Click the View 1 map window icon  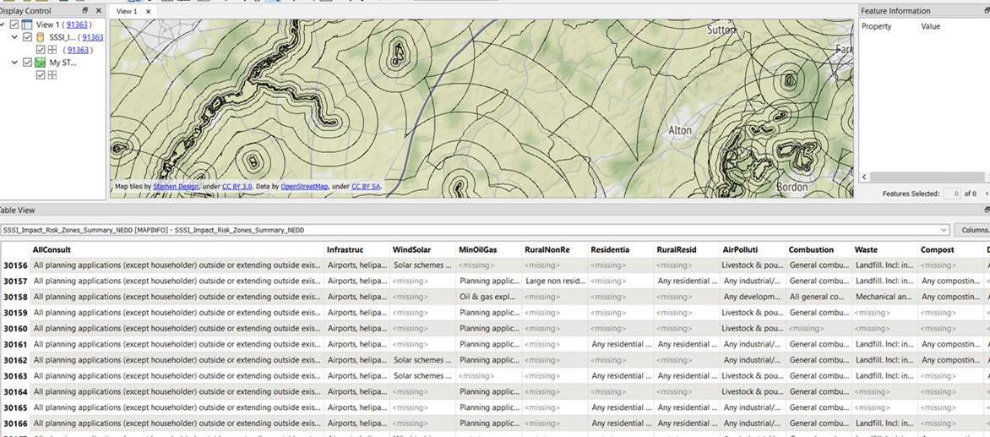[26, 25]
